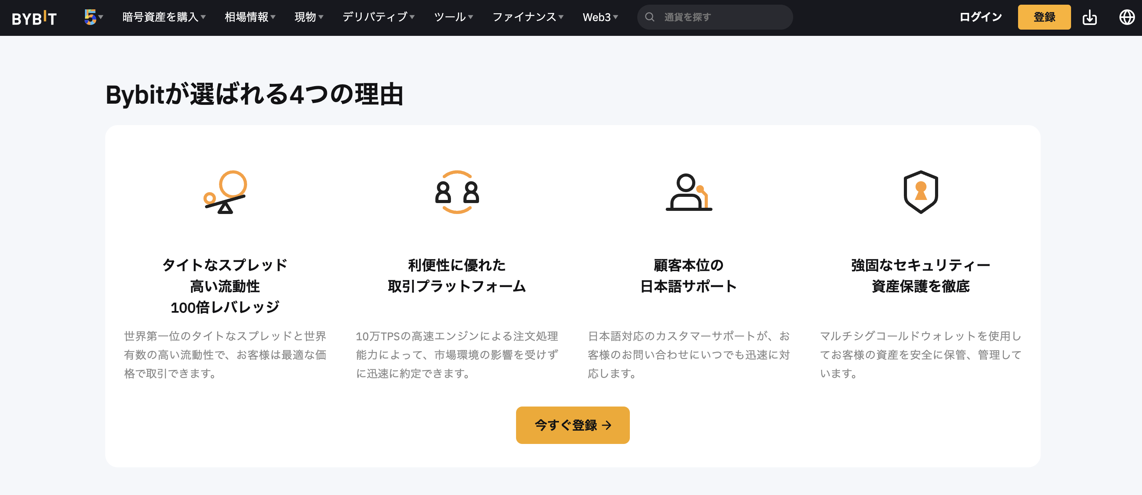This screenshot has width=1142, height=495.
Task: Click the 100倍レバレッジ heading text
Action: point(225,307)
